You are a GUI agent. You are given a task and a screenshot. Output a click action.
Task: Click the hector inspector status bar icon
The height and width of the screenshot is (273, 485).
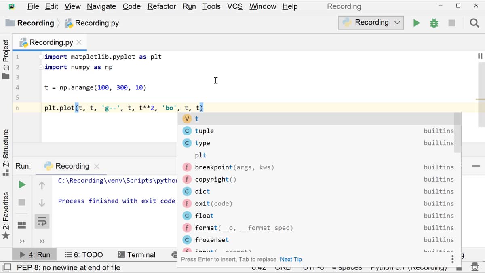coord(475,267)
